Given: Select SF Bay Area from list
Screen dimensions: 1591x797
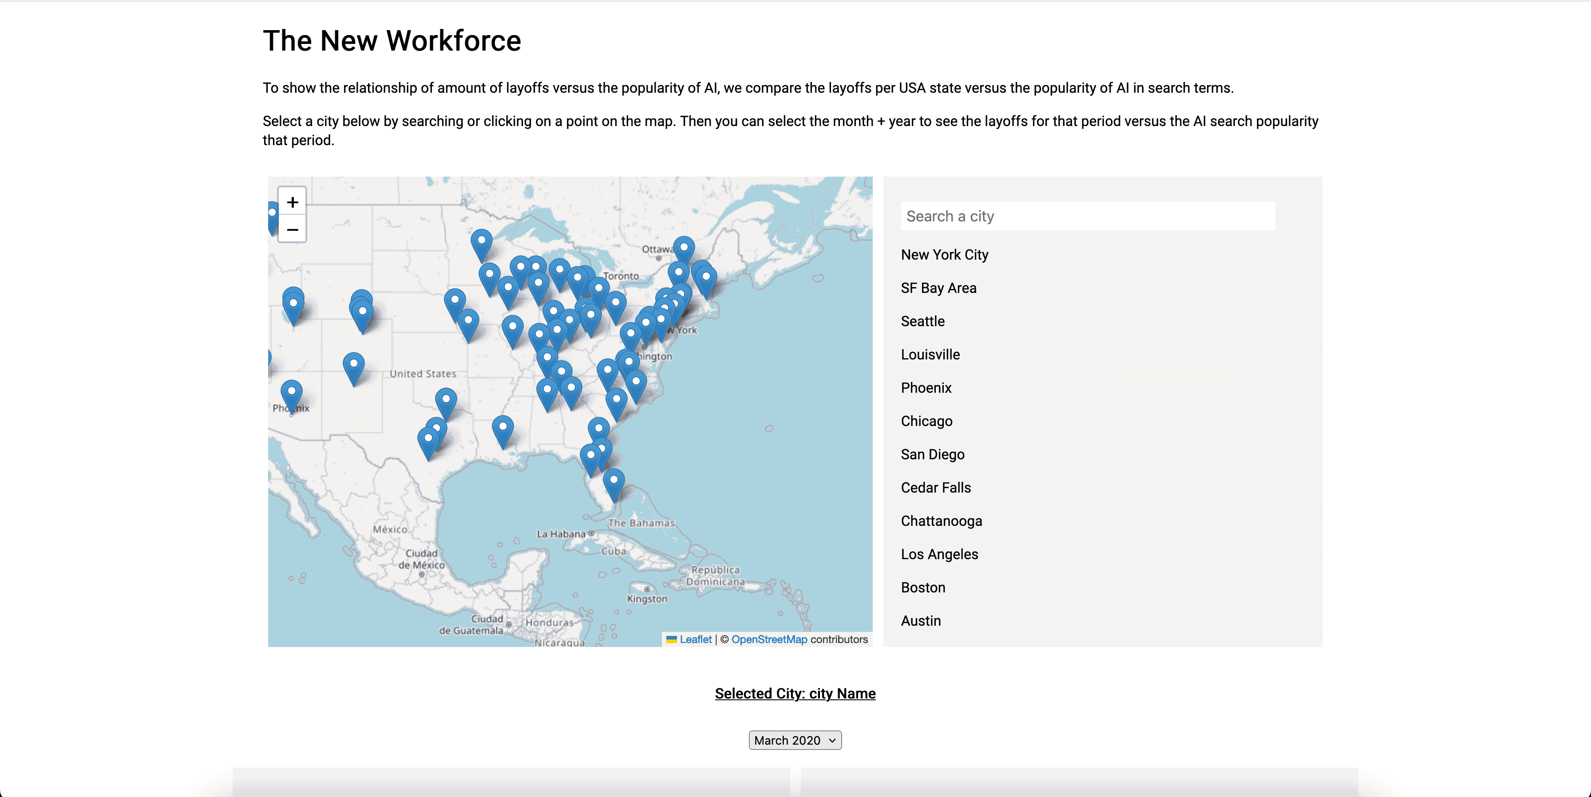Looking at the screenshot, I should 938,288.
